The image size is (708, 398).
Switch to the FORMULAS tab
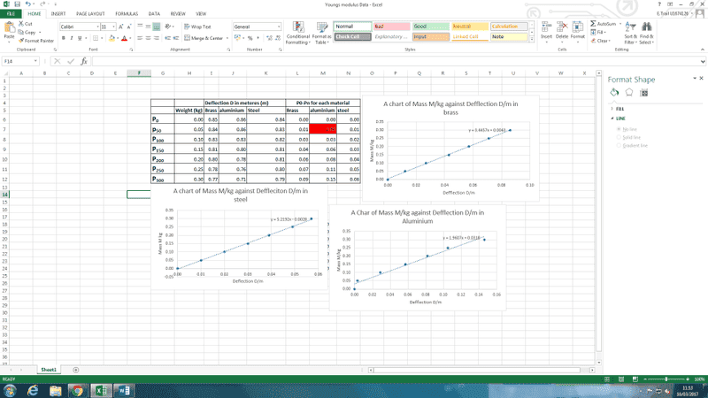pos(127,14)
